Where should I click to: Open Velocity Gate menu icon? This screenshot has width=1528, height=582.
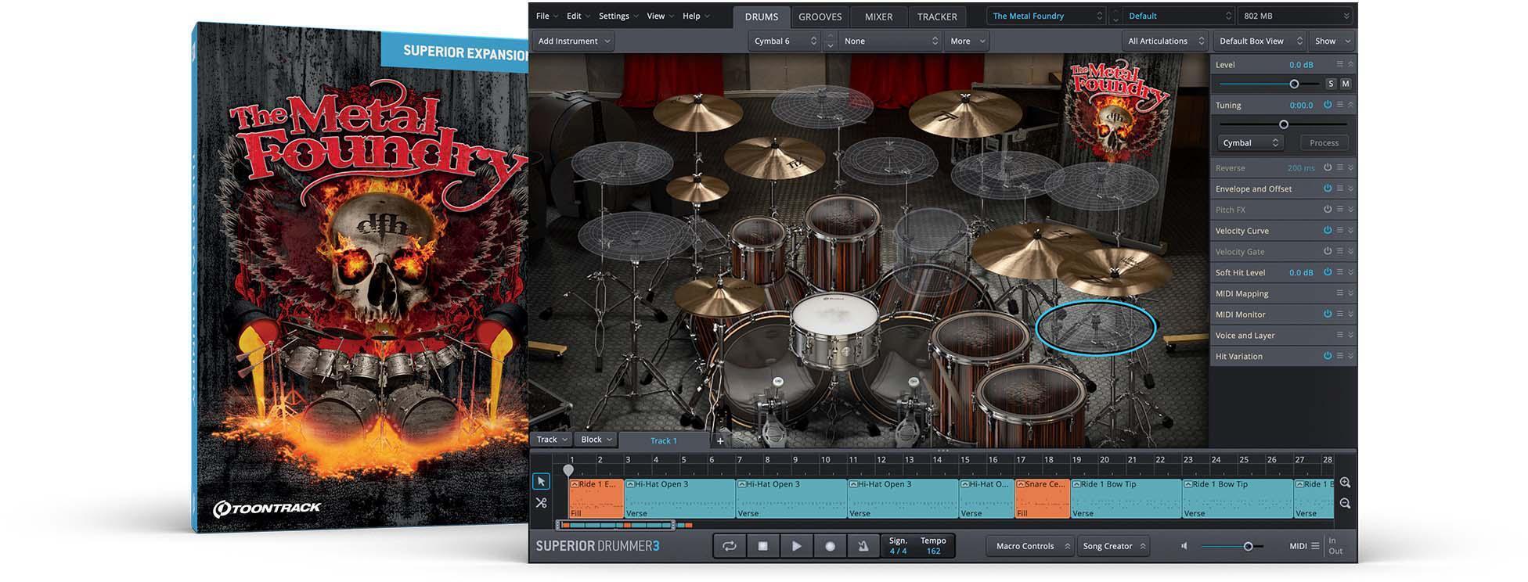tap(1339, 251)
